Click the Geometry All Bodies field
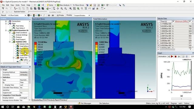 (x=24, y=75)
